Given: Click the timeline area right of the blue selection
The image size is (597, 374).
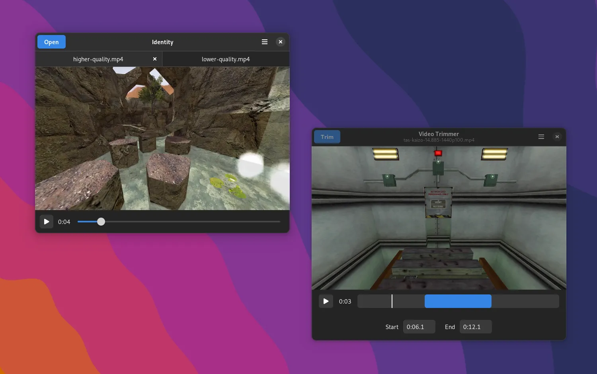Looking at the screenshot, I should tap(525, 301).
